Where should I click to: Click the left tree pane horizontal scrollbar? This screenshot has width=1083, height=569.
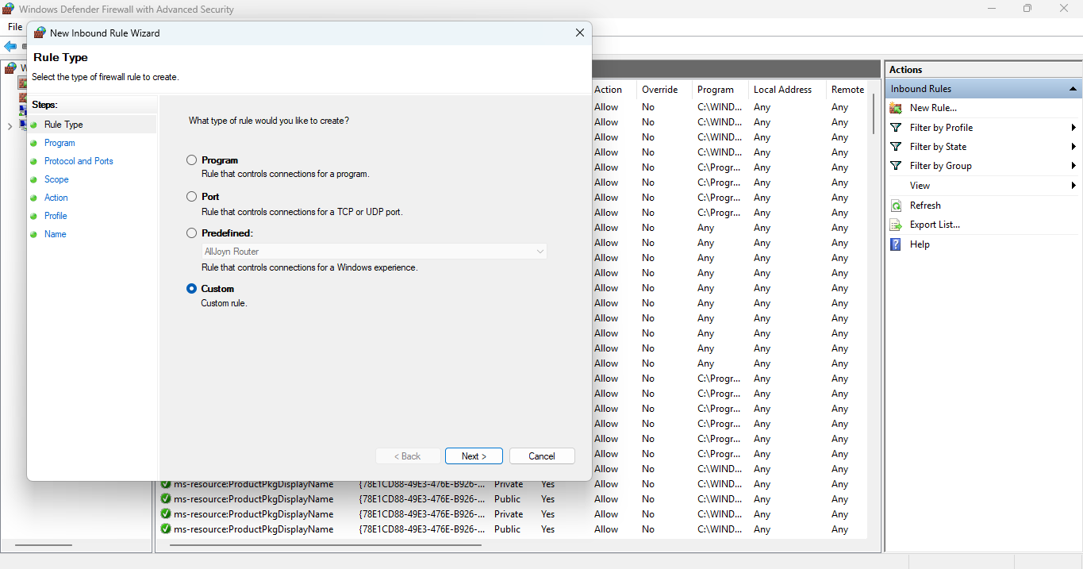pyautogui.click(x=44, y=545)
